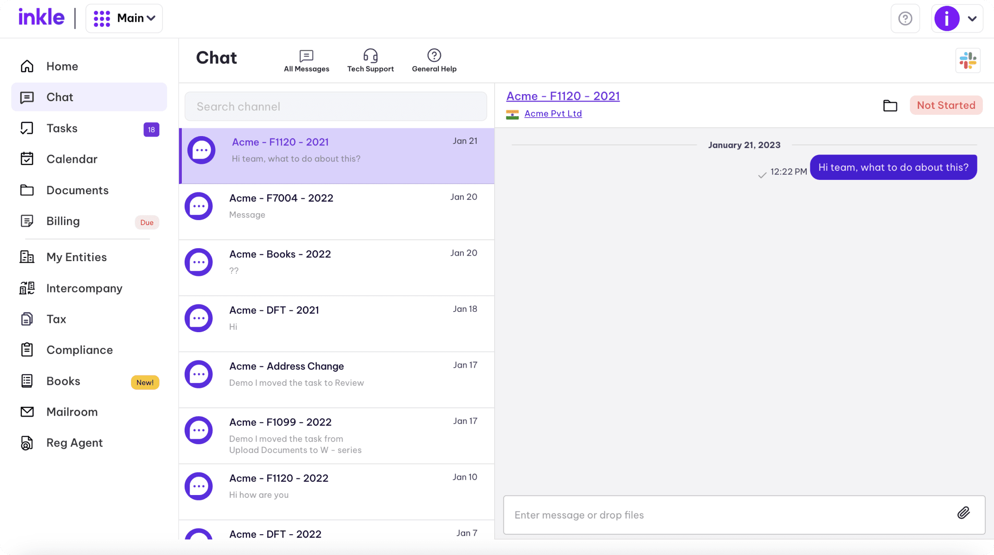Click the help question mark icon

905,18
